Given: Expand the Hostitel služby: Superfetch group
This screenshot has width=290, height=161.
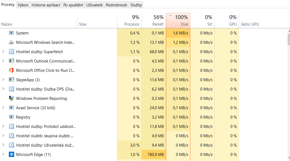Looking at the screenshot, I should [x=3, y=52].
